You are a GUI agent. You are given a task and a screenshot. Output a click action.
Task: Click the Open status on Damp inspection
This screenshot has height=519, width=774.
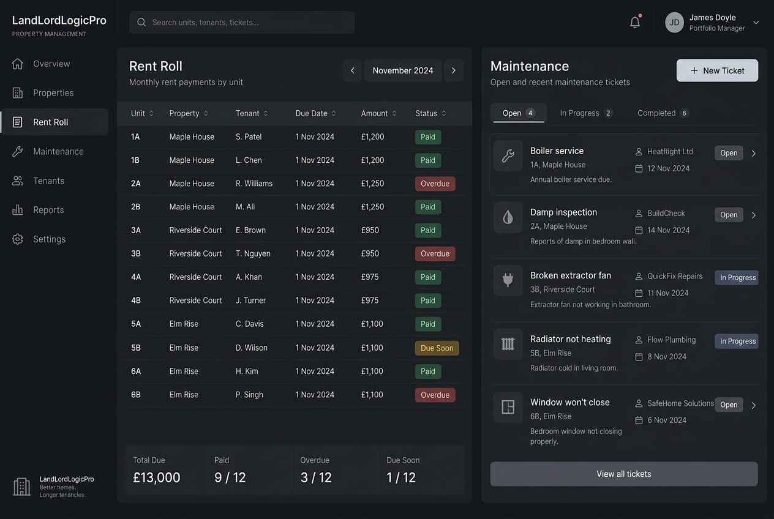729,215
